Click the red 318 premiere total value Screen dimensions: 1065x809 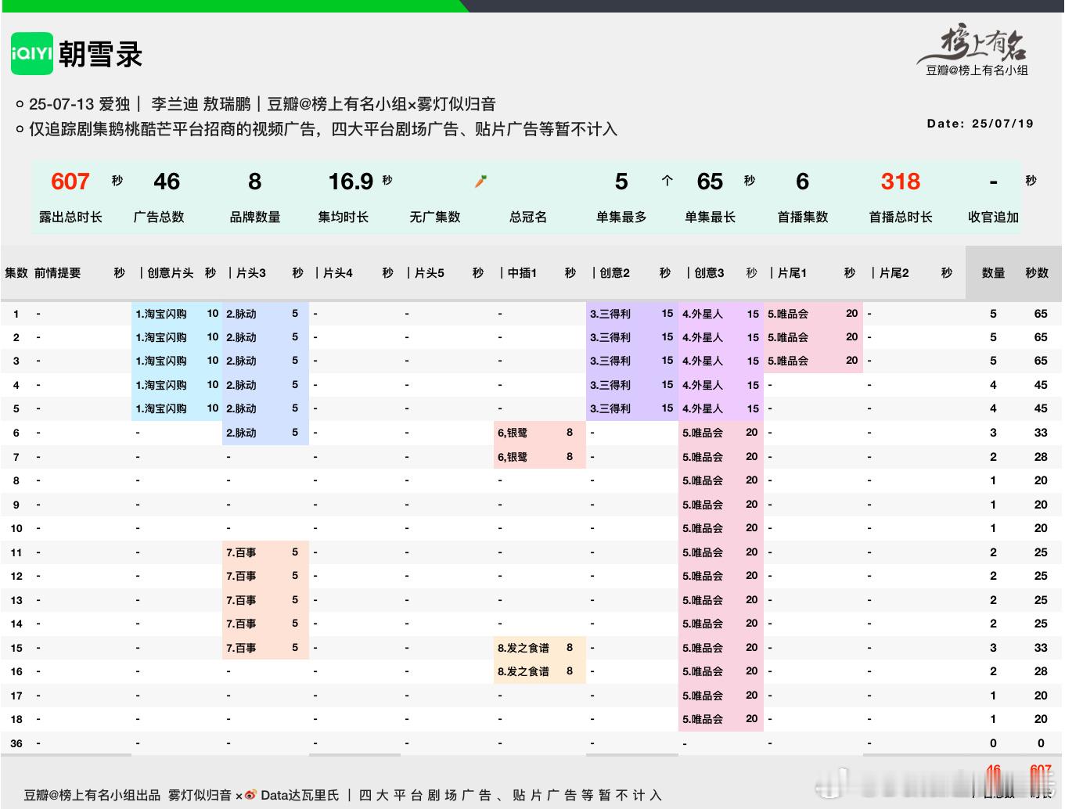(901, 182)
